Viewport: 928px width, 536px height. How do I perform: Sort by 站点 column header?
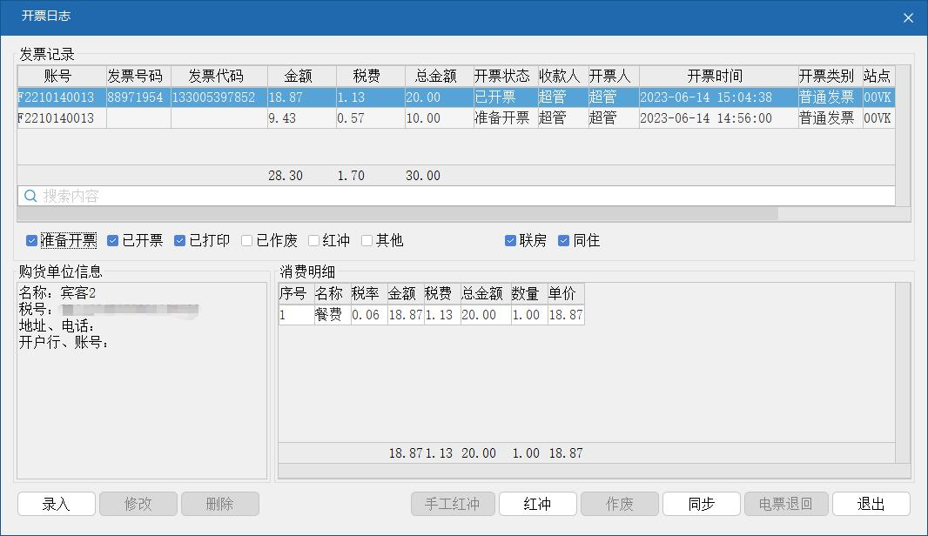click(x=879, y=77)
